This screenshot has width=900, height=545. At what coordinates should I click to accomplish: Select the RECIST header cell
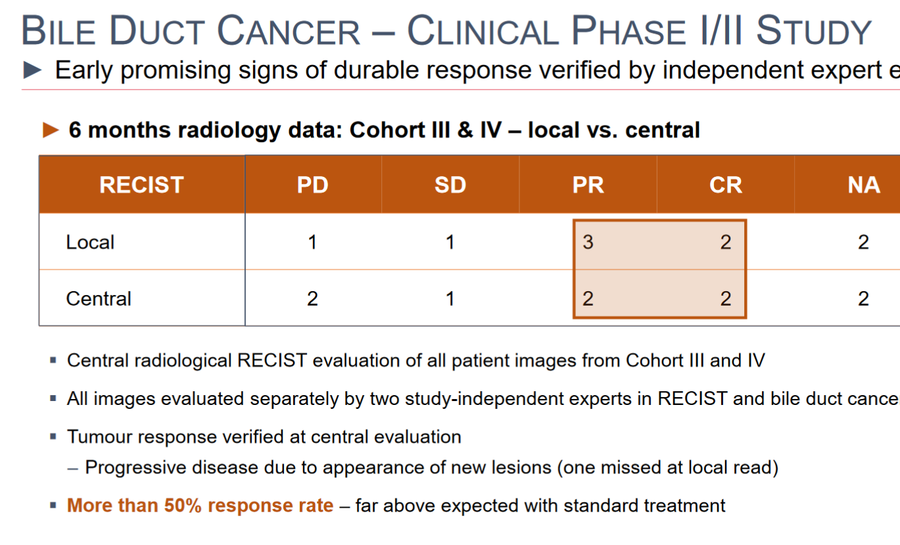coord(142,185)
